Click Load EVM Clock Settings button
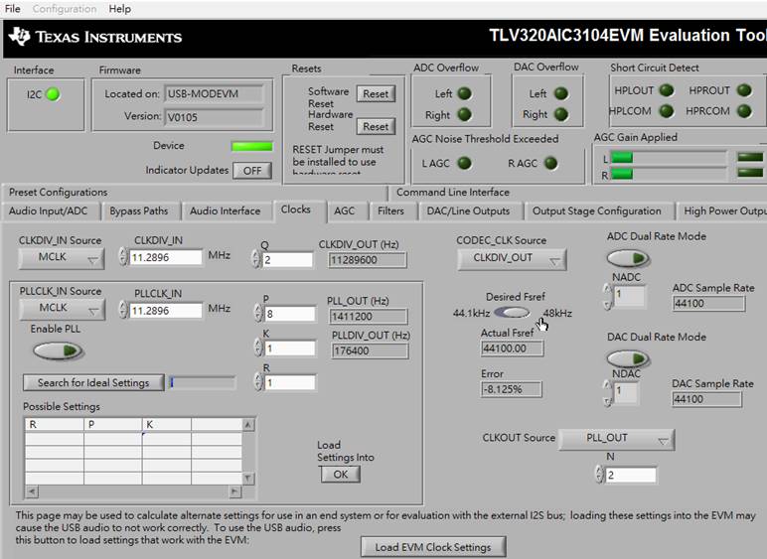The width and height of the screenshot is (767, 559). tap(433, 547)
